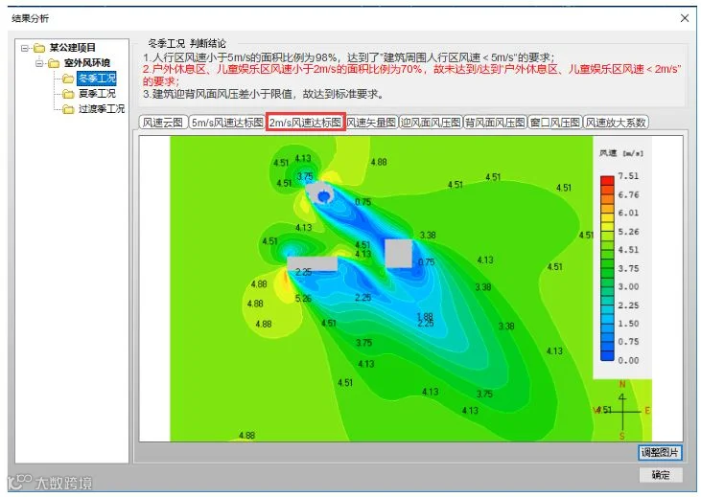Collapse the 某公建项目 tree node
Screen dimensions: 701x497
coord(25,48)
